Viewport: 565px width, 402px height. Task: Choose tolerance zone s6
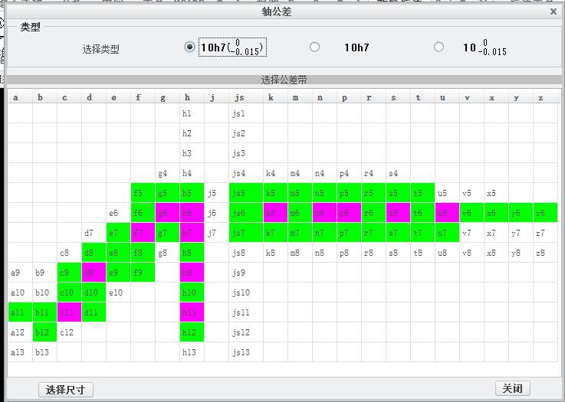(398, 213)
